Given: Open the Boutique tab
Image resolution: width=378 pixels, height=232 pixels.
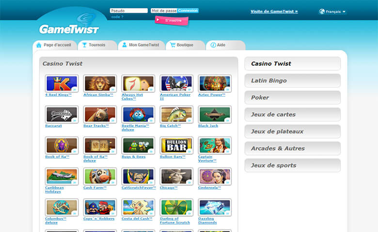Looking at the screenshot, I should point(185,45).
